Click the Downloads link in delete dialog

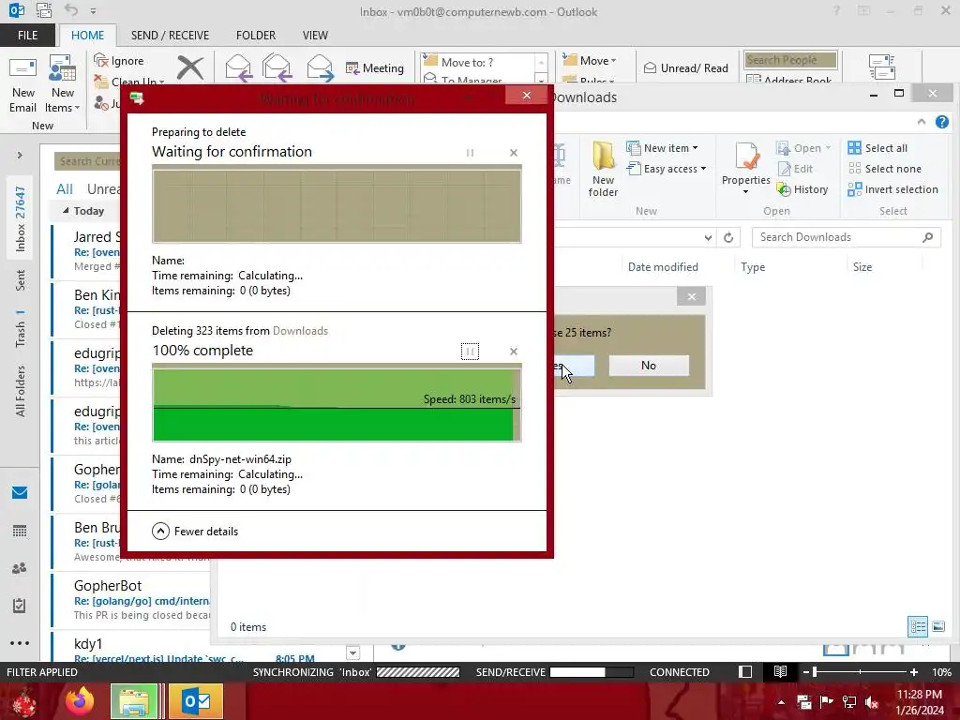click(300, 331)
